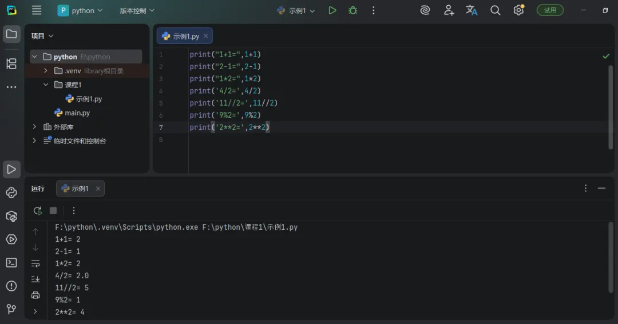Screen dimensions: 618x324
Task: Open the Git version control tool window
Action: 11,309
